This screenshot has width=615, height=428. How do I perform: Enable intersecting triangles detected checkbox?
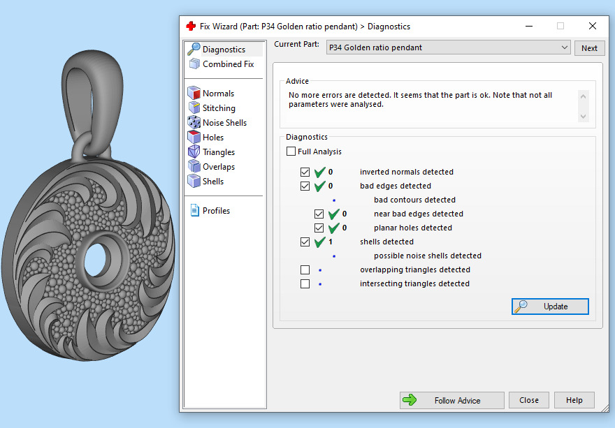305,283
